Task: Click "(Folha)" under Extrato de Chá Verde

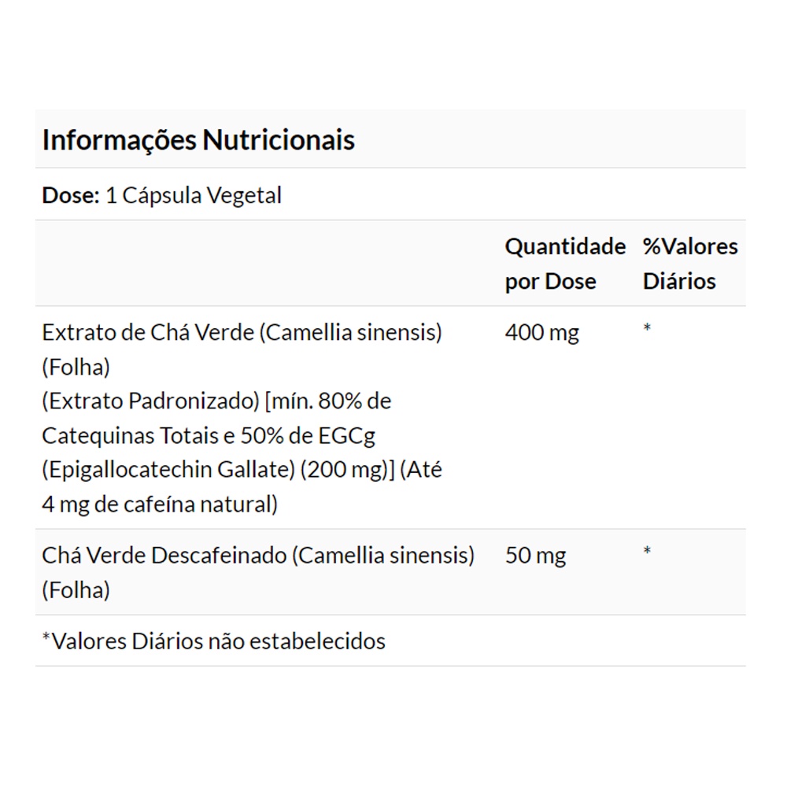Action: click(76, 367)
